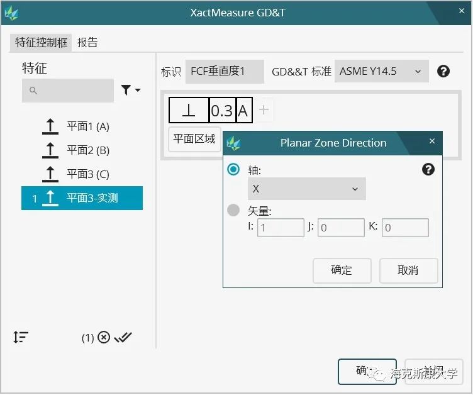Edit the 标识 field FCF垂直度1

click(225, 72)
